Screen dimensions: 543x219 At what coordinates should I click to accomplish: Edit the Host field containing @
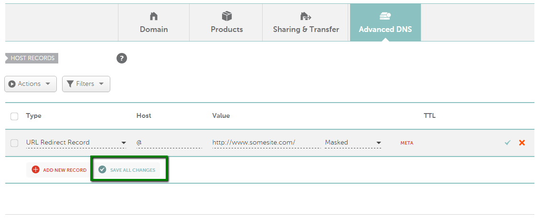point(170,143)
